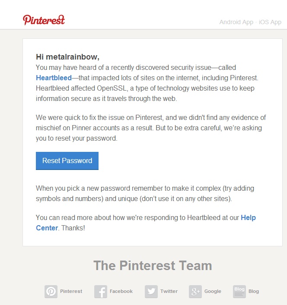Open the iOS App link
287x305 pixels.
click(270, 22)
